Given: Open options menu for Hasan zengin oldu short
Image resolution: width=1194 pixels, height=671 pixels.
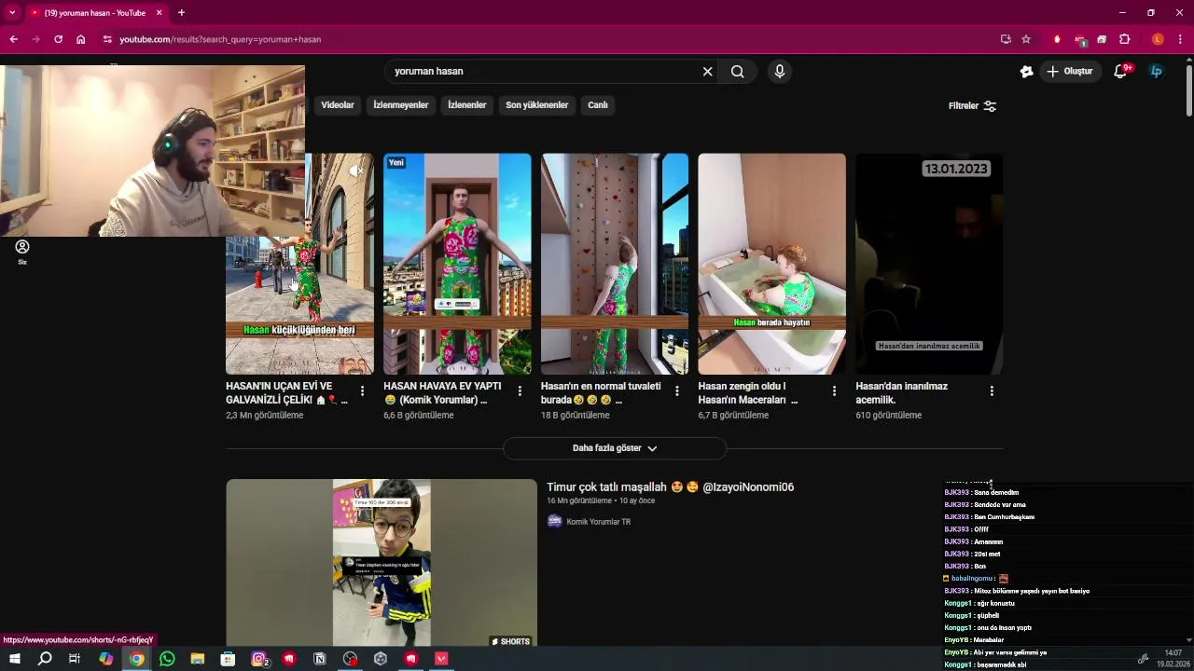Looking at the screenshot, I should [x=834, y=391].
